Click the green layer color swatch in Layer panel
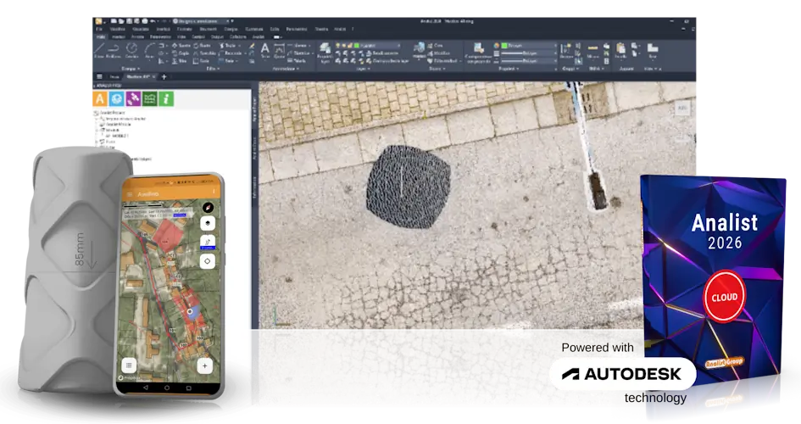This screenshot has height=424, width=801. tap(357, 46)
